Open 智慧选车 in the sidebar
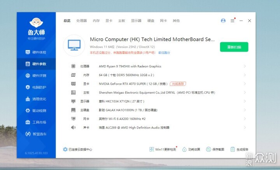 click(36, 134)
